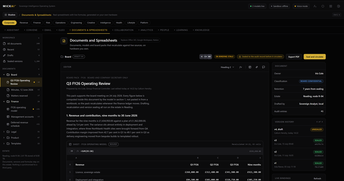Screen dimensions: 344x181
Task: Open the Heading 2 style dropdown
Action: [x=227, y=67]
